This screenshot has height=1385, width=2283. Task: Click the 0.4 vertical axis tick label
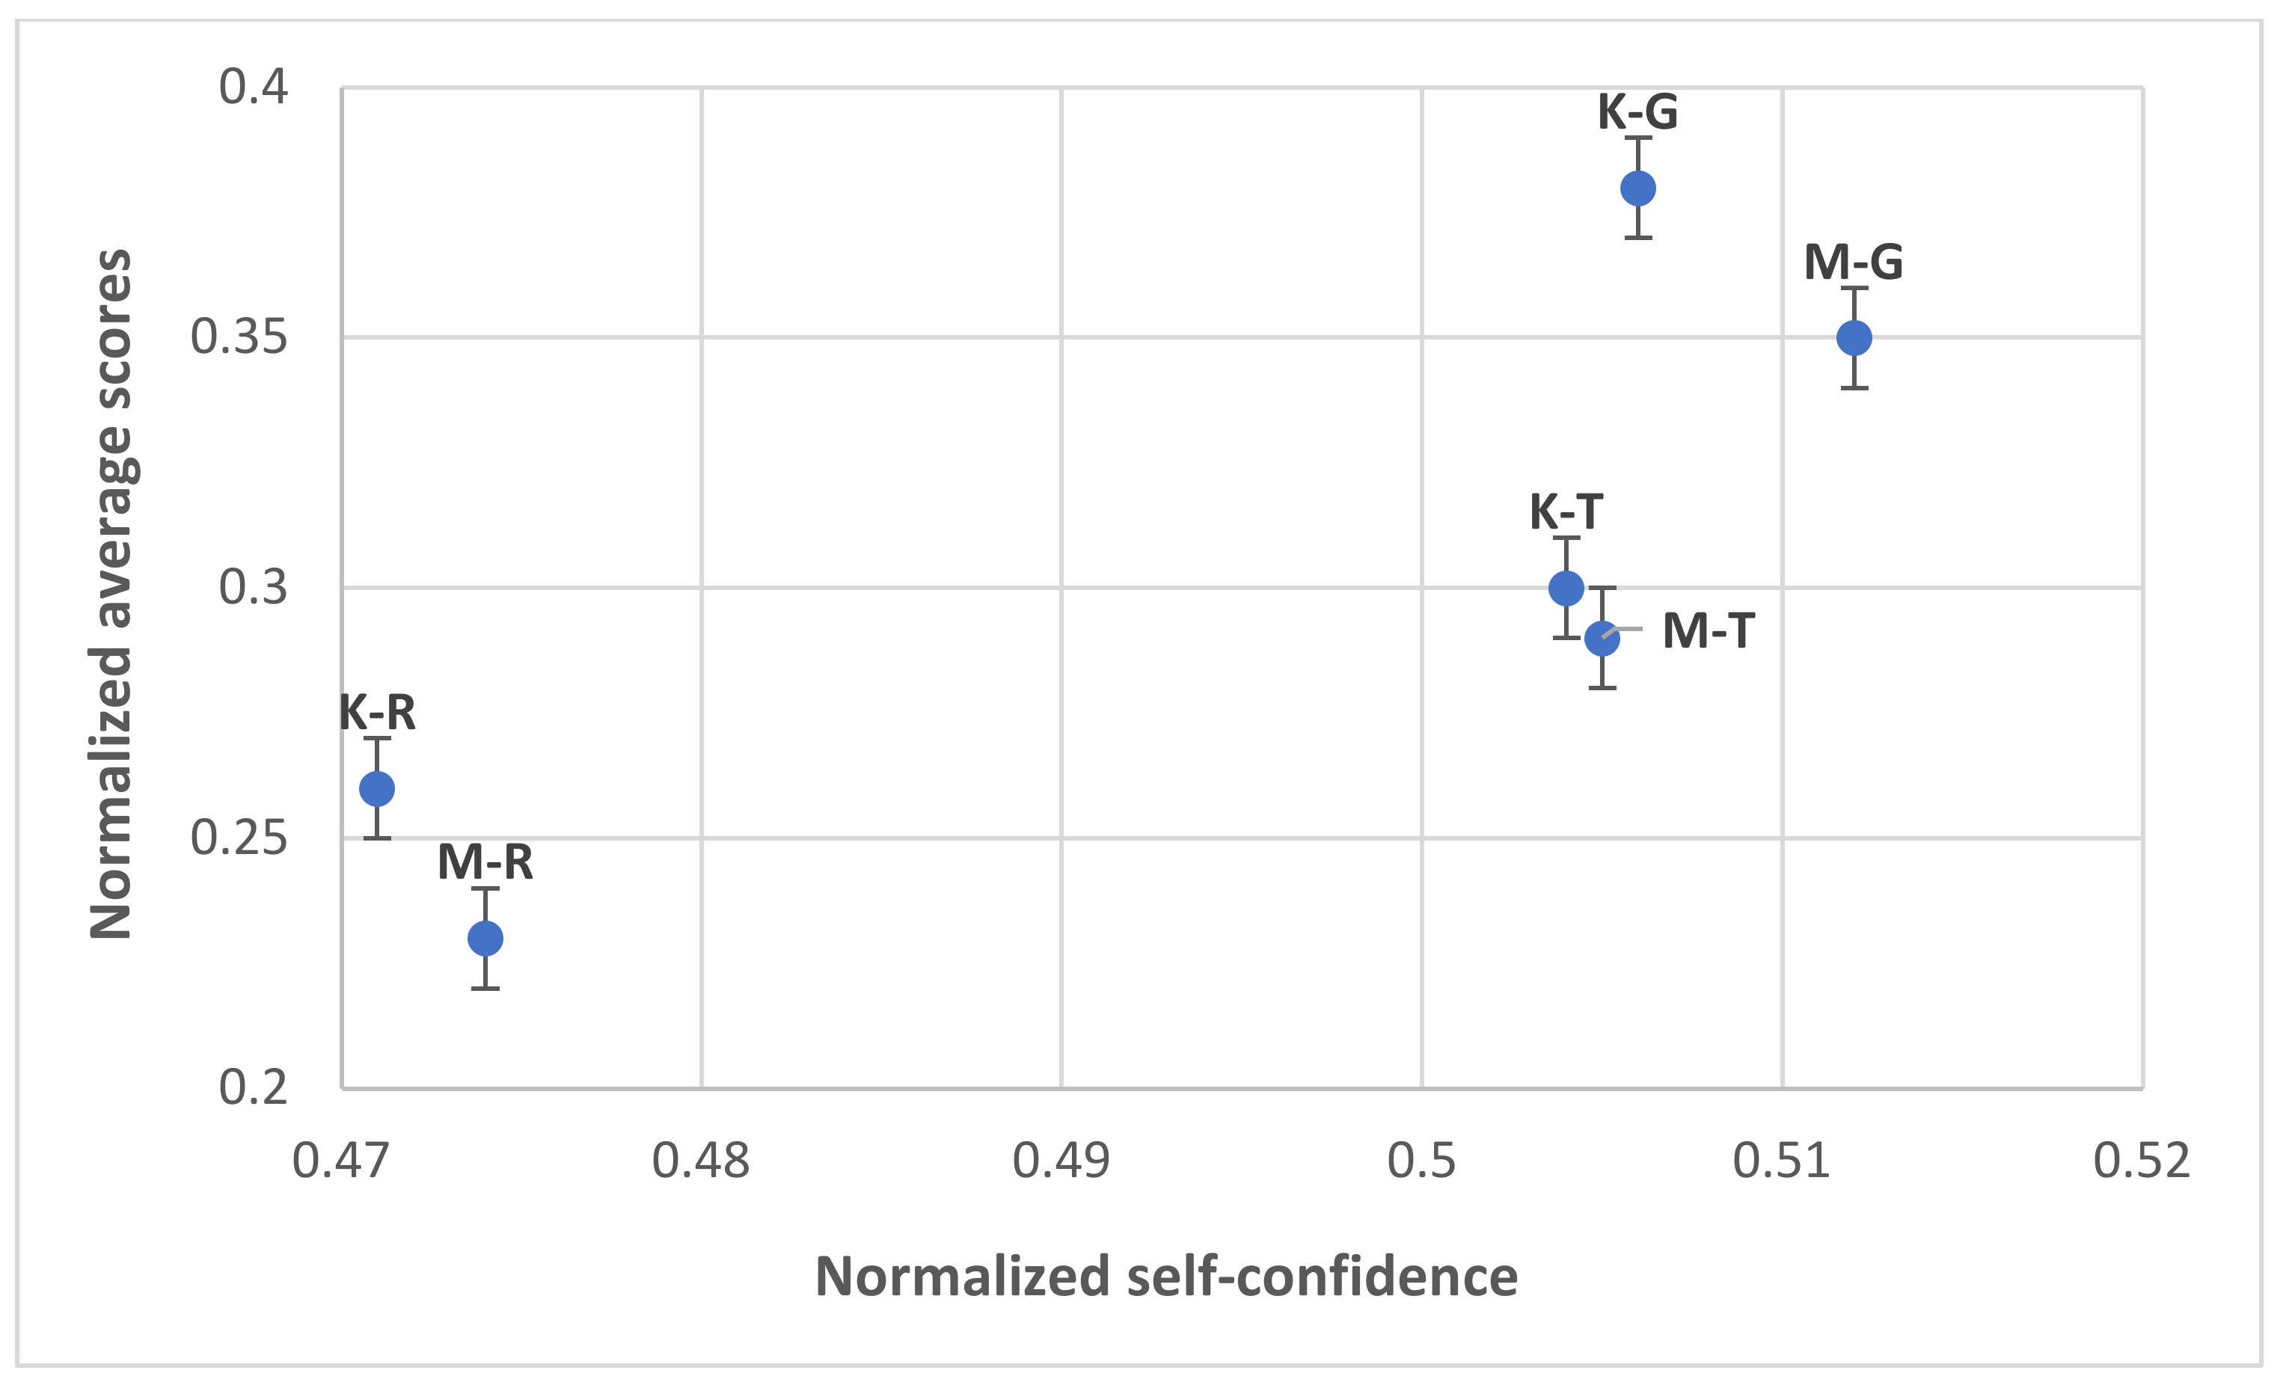tap(253, 87)
